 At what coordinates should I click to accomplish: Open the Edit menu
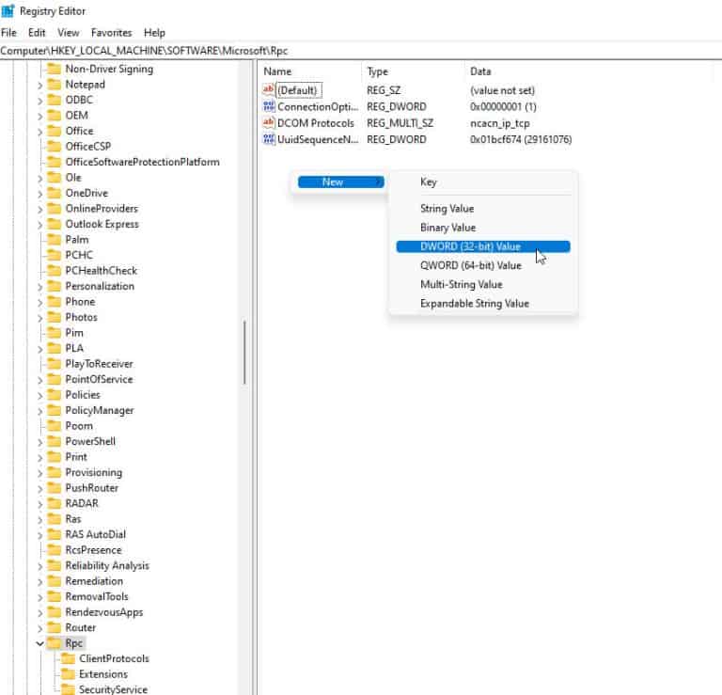click(x=37, y=32)
